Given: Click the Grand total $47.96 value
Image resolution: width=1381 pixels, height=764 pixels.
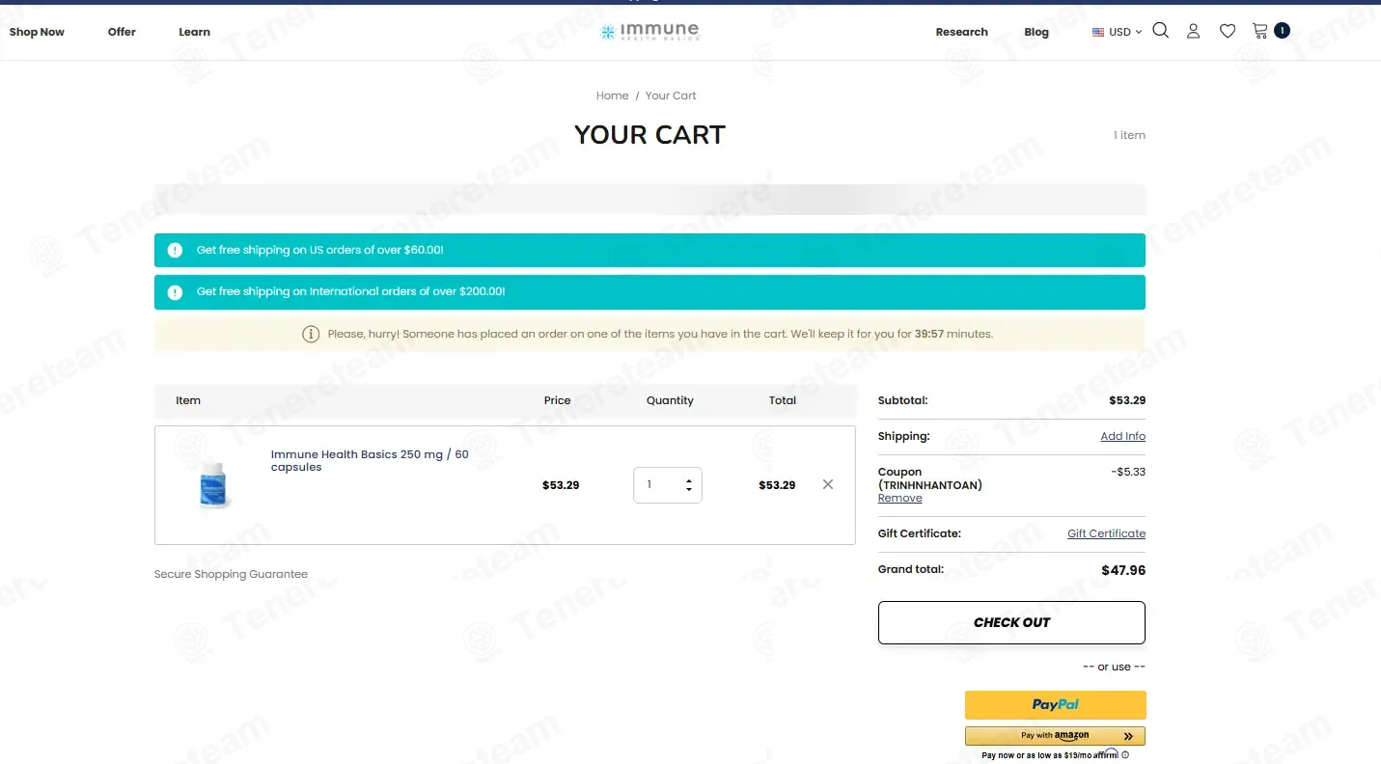Looking at the screenshot, I should point(1123,570).
